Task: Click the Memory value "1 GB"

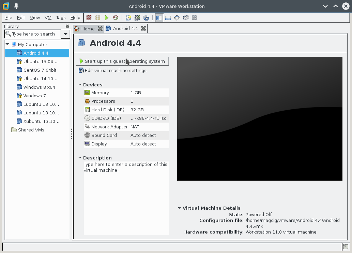Action: [136, 93]
